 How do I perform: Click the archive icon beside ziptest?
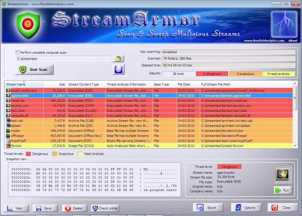pyautogui.click(x=8, y=126)
